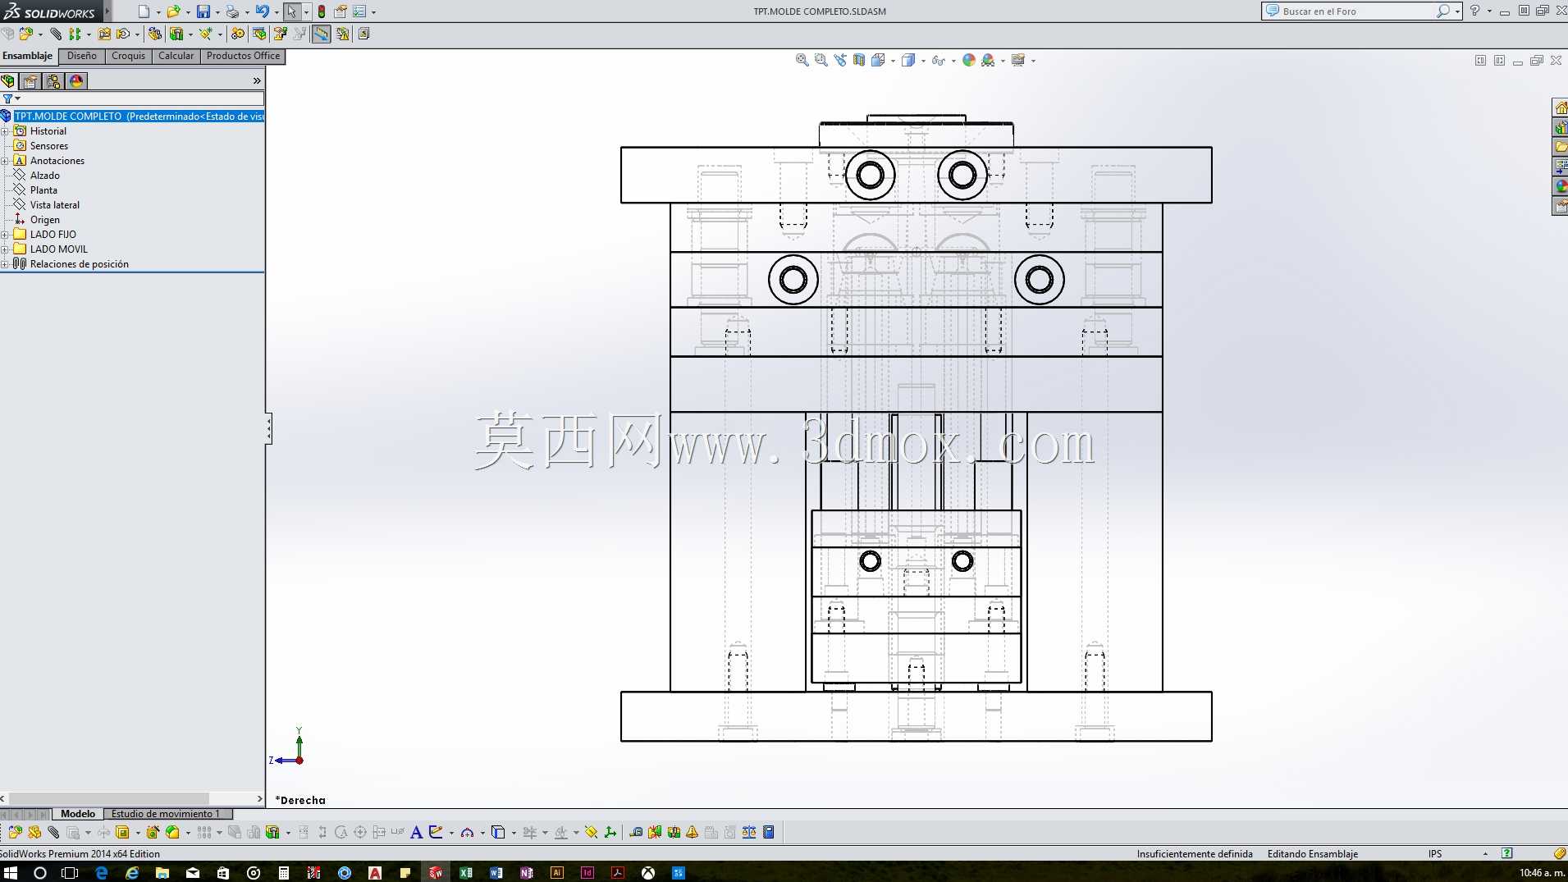Click the Zoom to Fit icon
The image size is (1568, 882).
click(x=802, y=60)
